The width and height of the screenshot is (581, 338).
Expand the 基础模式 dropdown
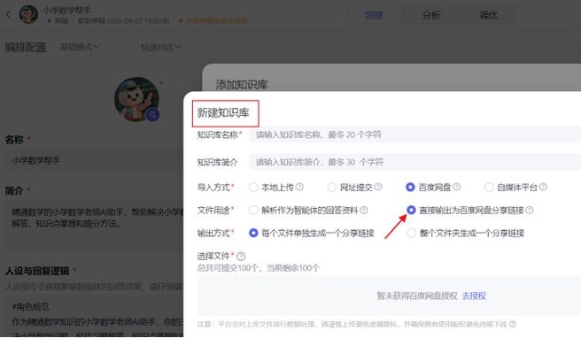tap(80, 47)
